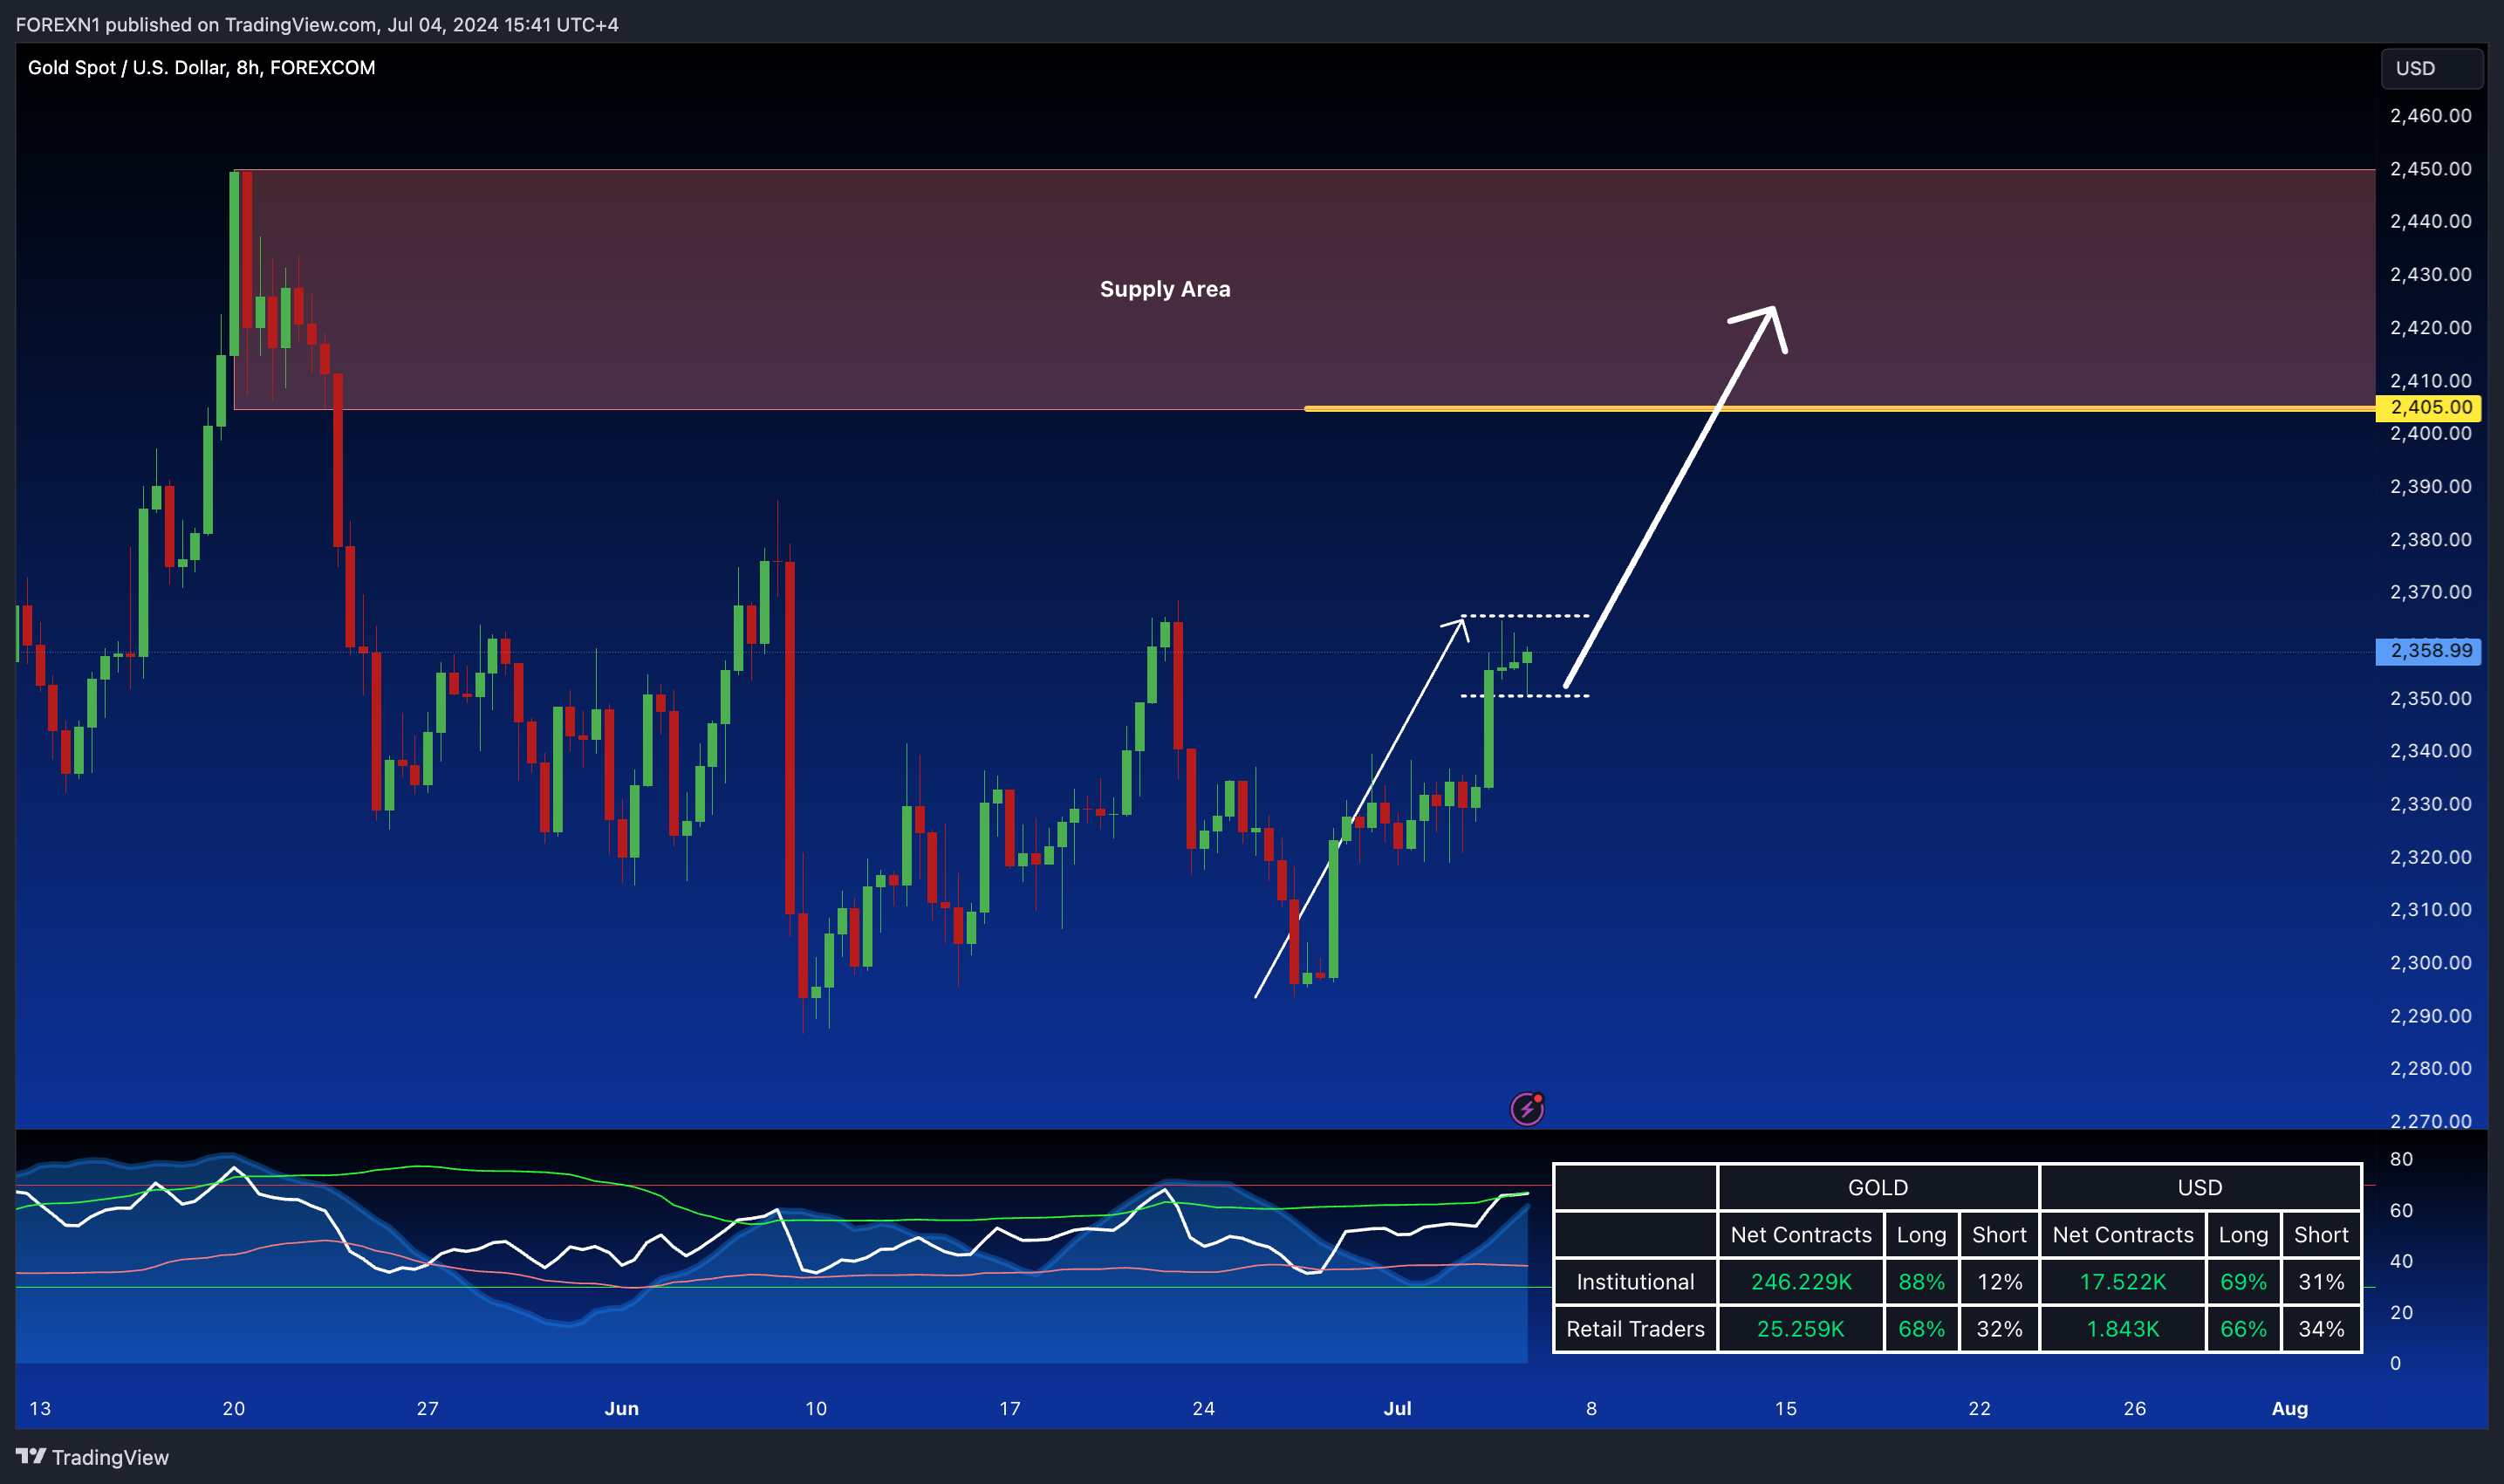Viewport: 2504px width, 1484px height.
Task: Click the 60 indicator scale label
Action: [x=2401, y=1210]
